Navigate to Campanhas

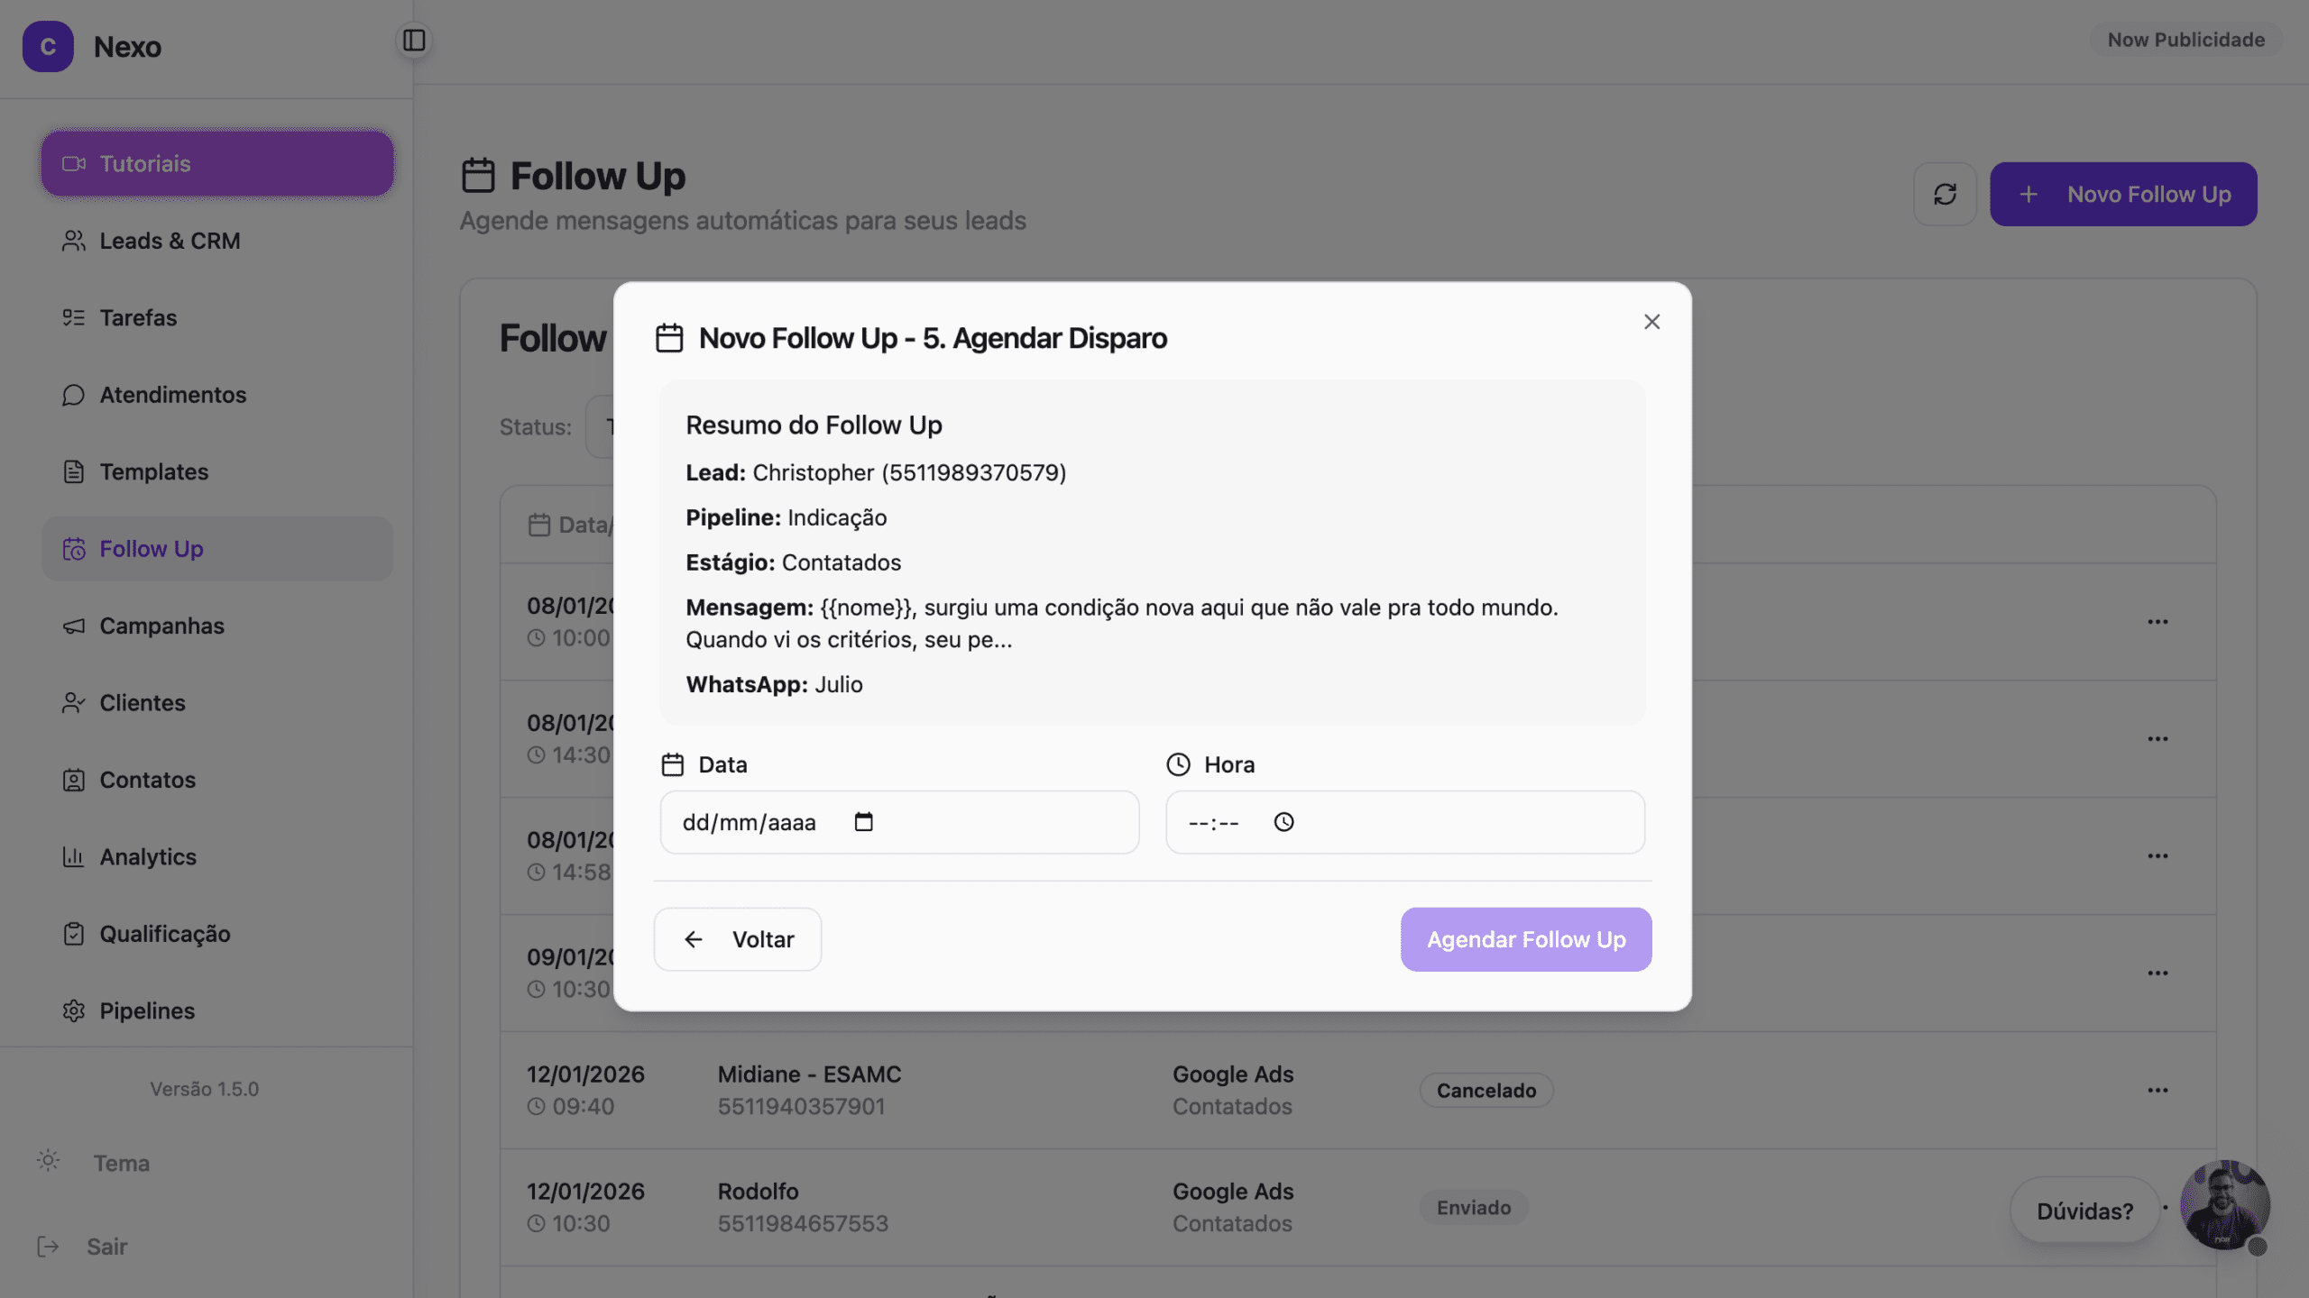point(161,626)
